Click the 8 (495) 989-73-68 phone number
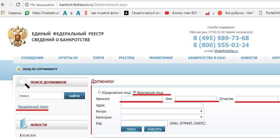This screenshot has height=138, width=280. pos(221,38)
